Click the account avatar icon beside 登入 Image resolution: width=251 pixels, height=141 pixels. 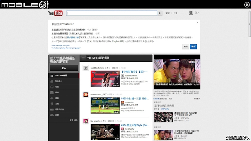(x=191, y=13)
